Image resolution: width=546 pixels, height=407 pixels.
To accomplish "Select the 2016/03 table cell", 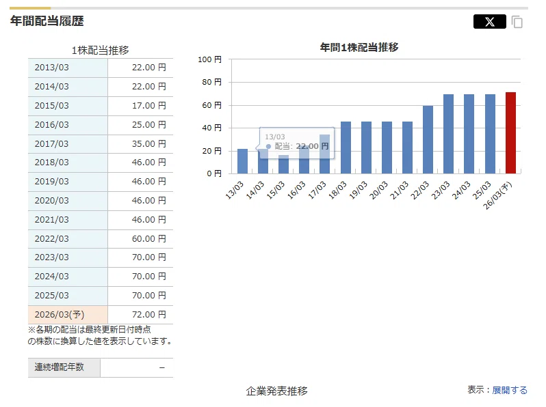I will (x=68, y=125).
